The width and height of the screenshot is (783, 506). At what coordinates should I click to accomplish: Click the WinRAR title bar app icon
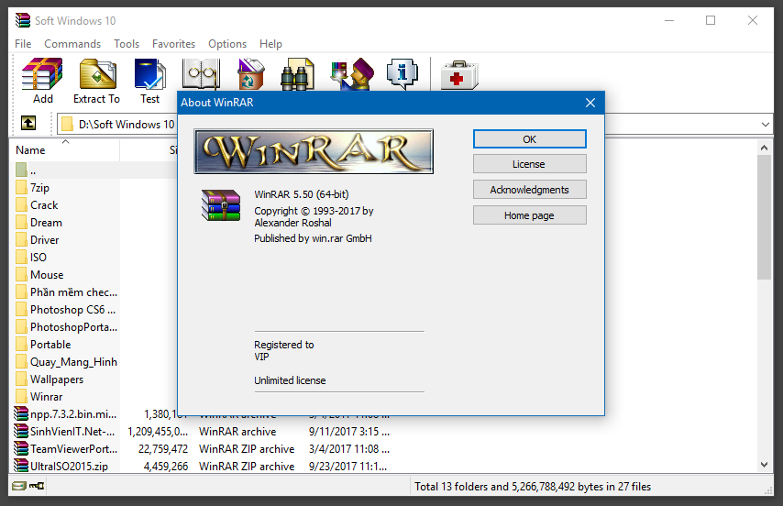click(x=23, y=20)
